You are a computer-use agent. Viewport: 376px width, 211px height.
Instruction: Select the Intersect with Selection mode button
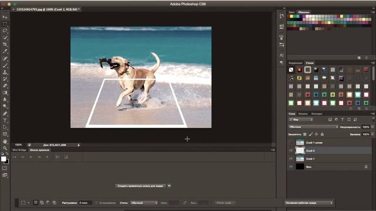(x=55, y=203)
